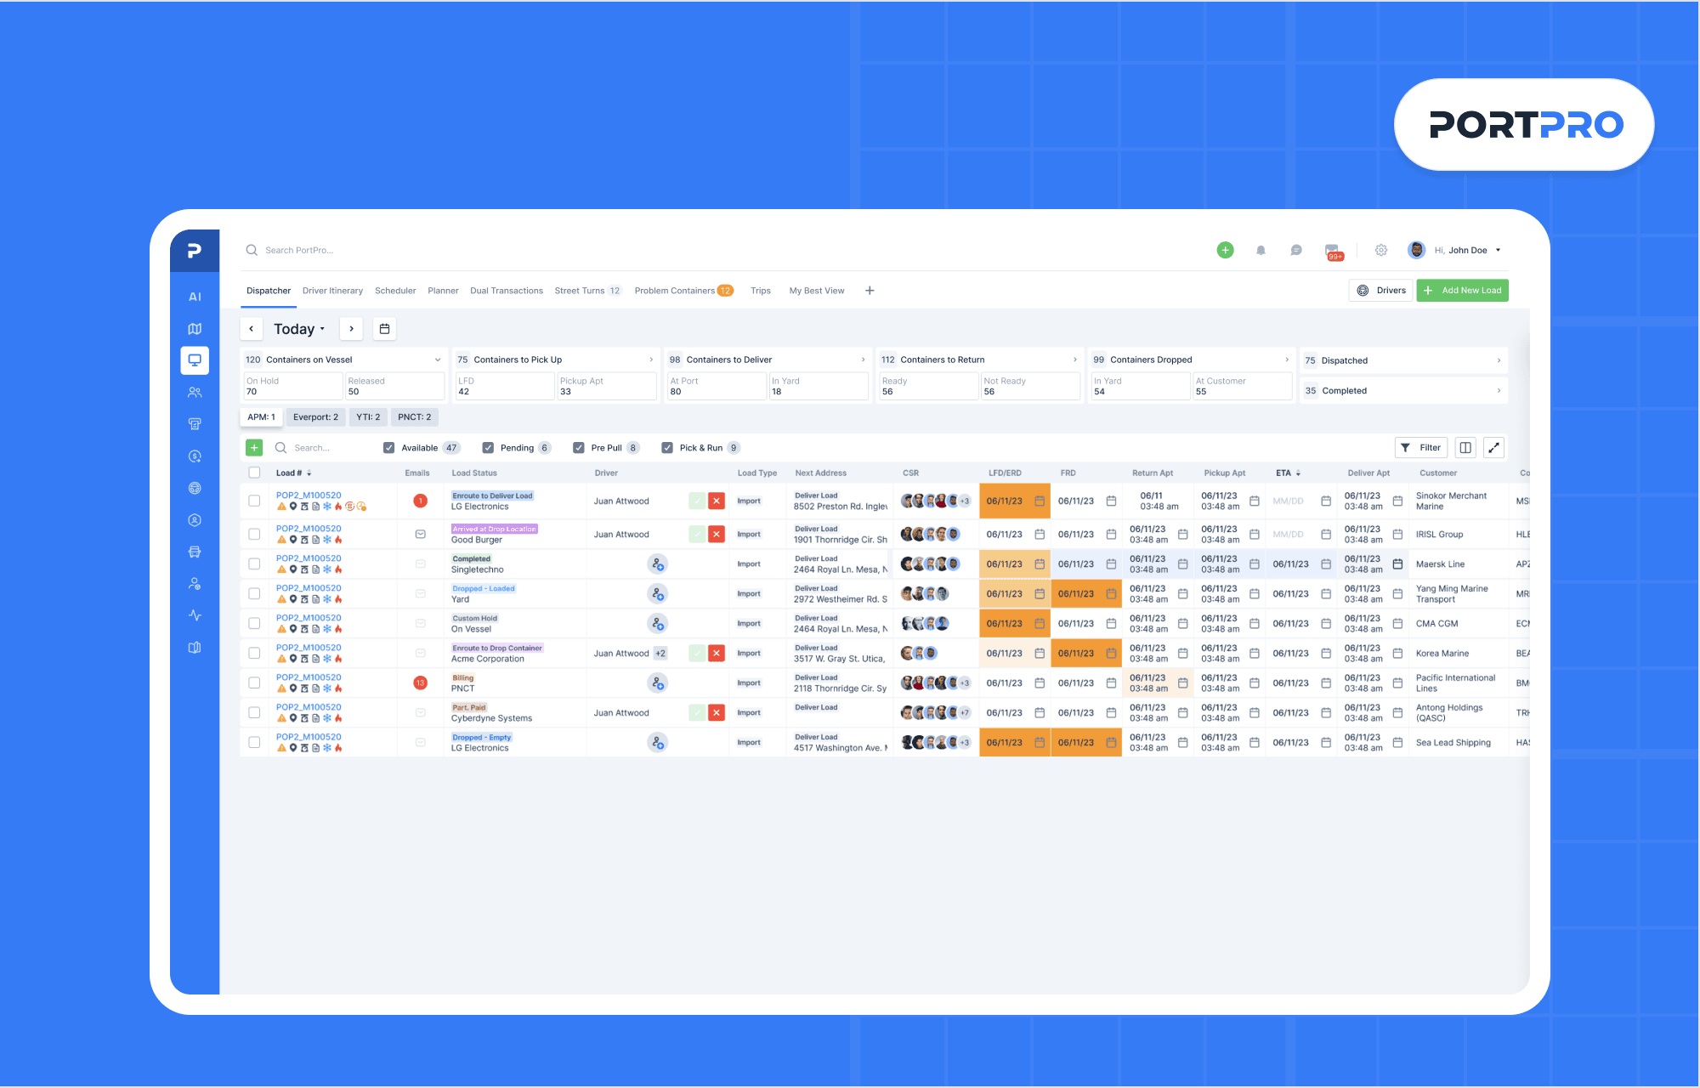The height and width of the screenshot is (1088, 1700).
Task: Select the Everport: 2 terminal chip
Action: pos(315,417)
